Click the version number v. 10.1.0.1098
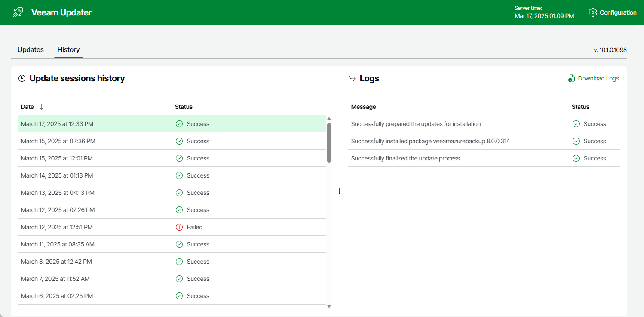The image size is (644, 317). click(610, 50)
